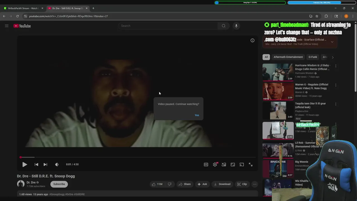Dislike the video
Screen dimensions: 357x201
coord(170,184)
